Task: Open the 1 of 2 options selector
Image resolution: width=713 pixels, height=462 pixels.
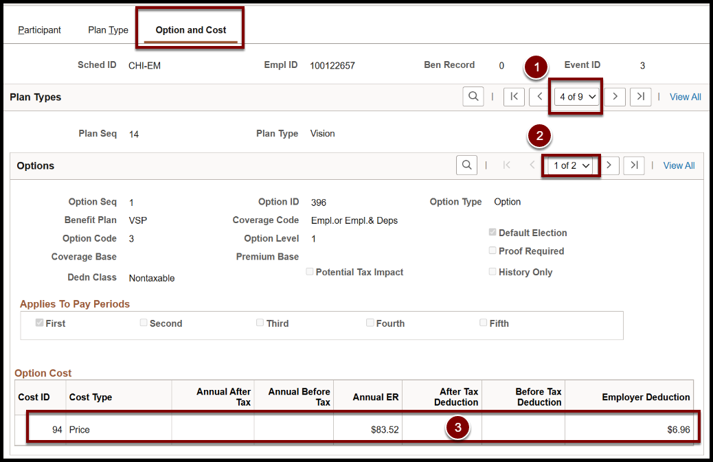Action: coord(570,165)
